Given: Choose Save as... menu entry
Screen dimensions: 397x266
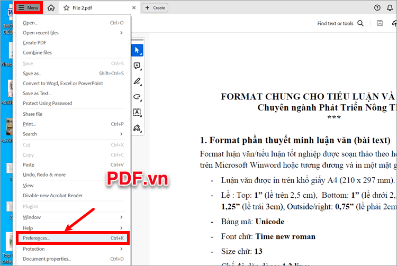Looking at the screenshot, I should 73,74.
